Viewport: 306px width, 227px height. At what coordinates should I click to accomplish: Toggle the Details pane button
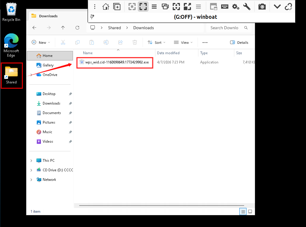tap(239, 43)
